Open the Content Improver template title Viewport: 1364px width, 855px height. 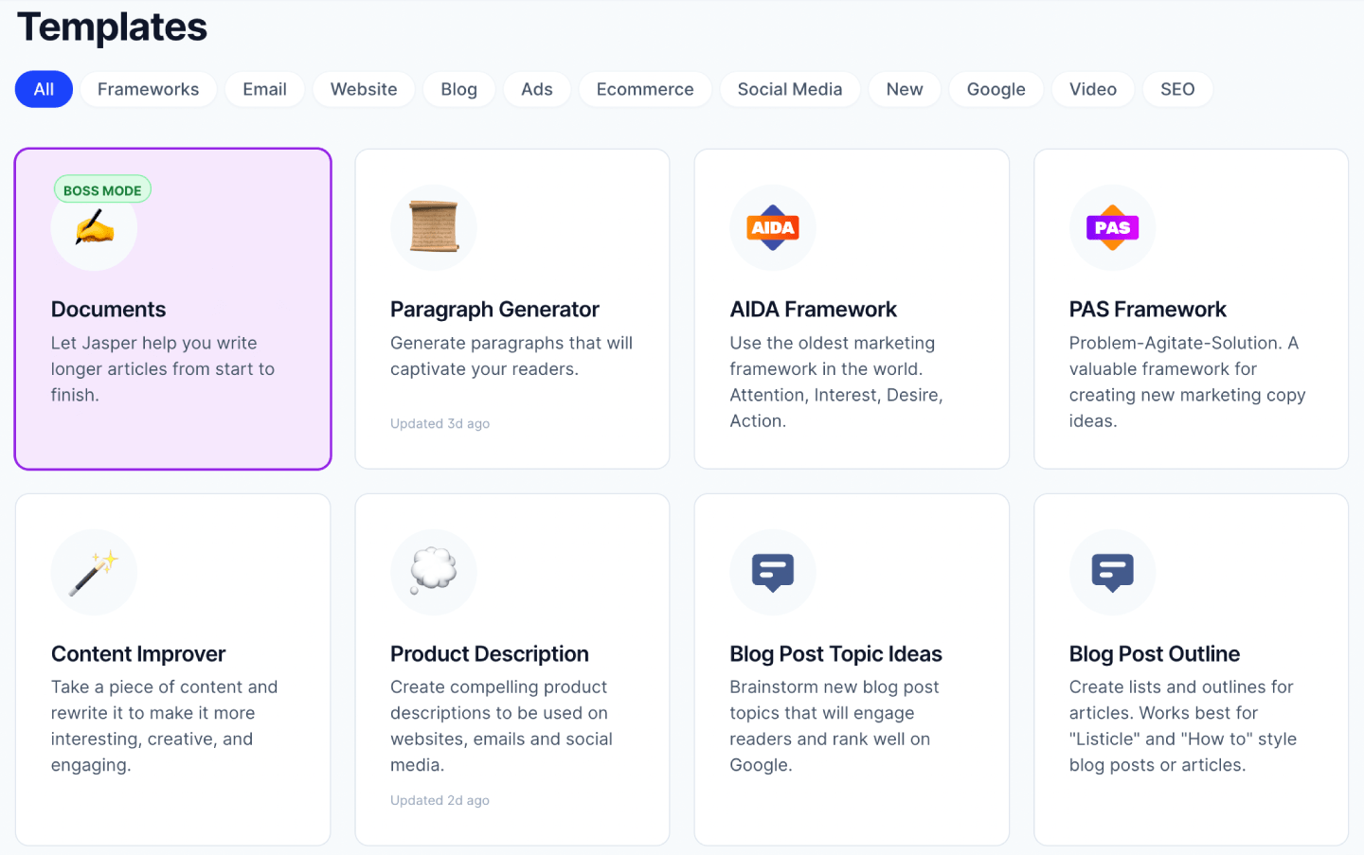[x=138, y=654]
